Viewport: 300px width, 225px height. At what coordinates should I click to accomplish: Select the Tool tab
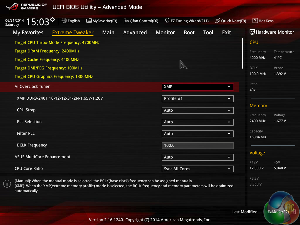208,33
